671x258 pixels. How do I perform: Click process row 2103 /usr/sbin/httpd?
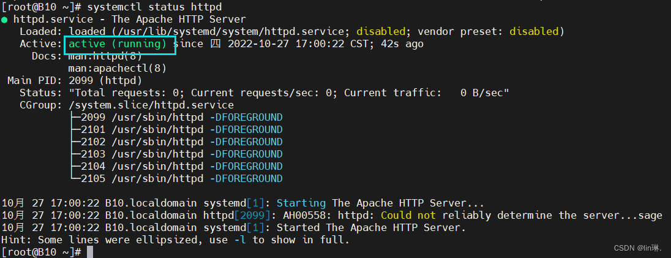(176, 154)
